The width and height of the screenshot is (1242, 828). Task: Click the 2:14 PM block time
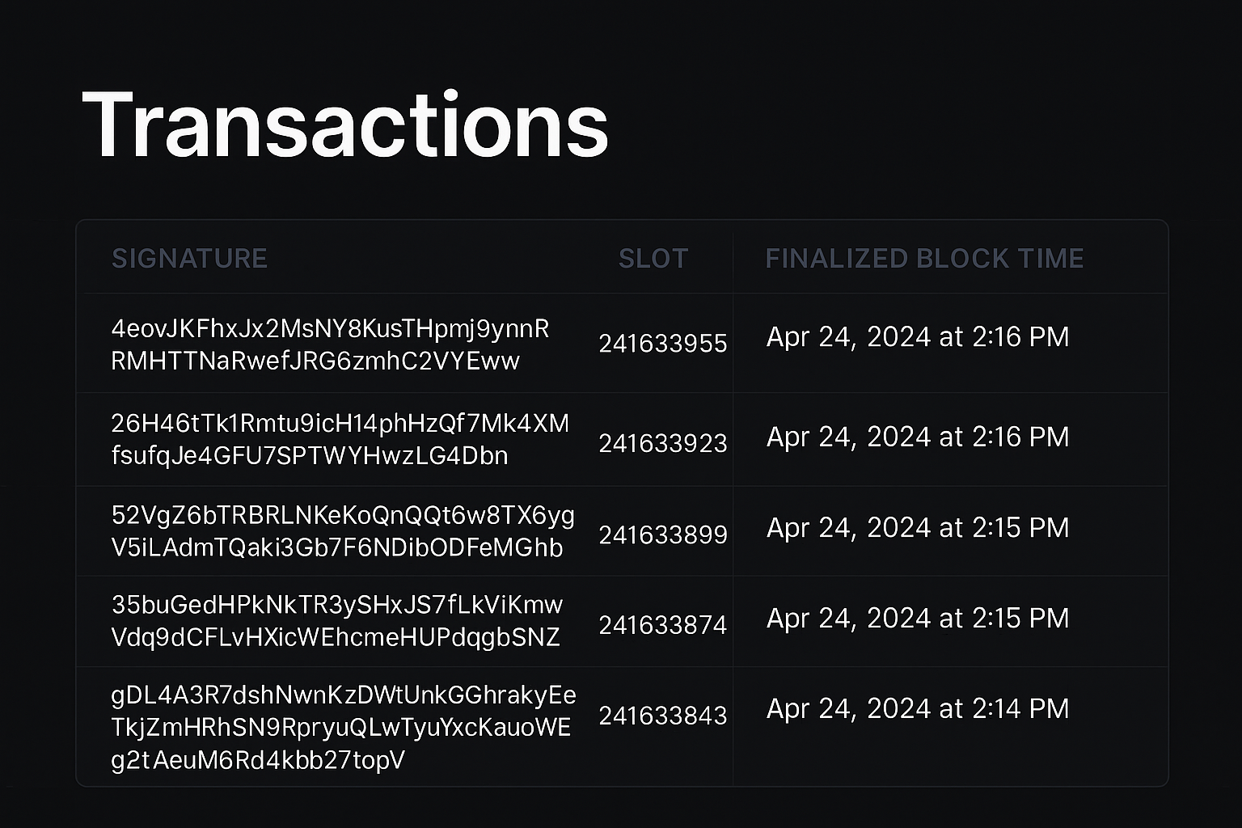point(918,709)
